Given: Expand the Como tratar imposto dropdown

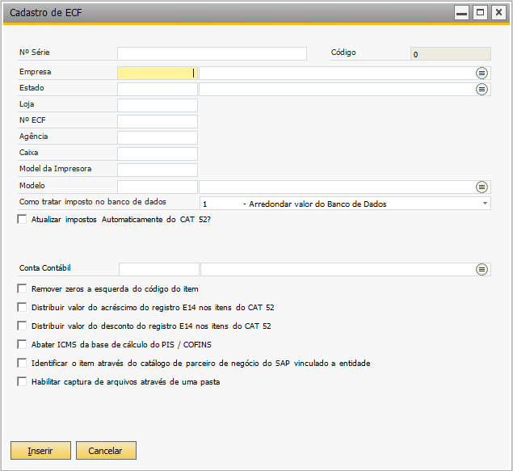Looking at the screenshot, I should tap(485, 204).
